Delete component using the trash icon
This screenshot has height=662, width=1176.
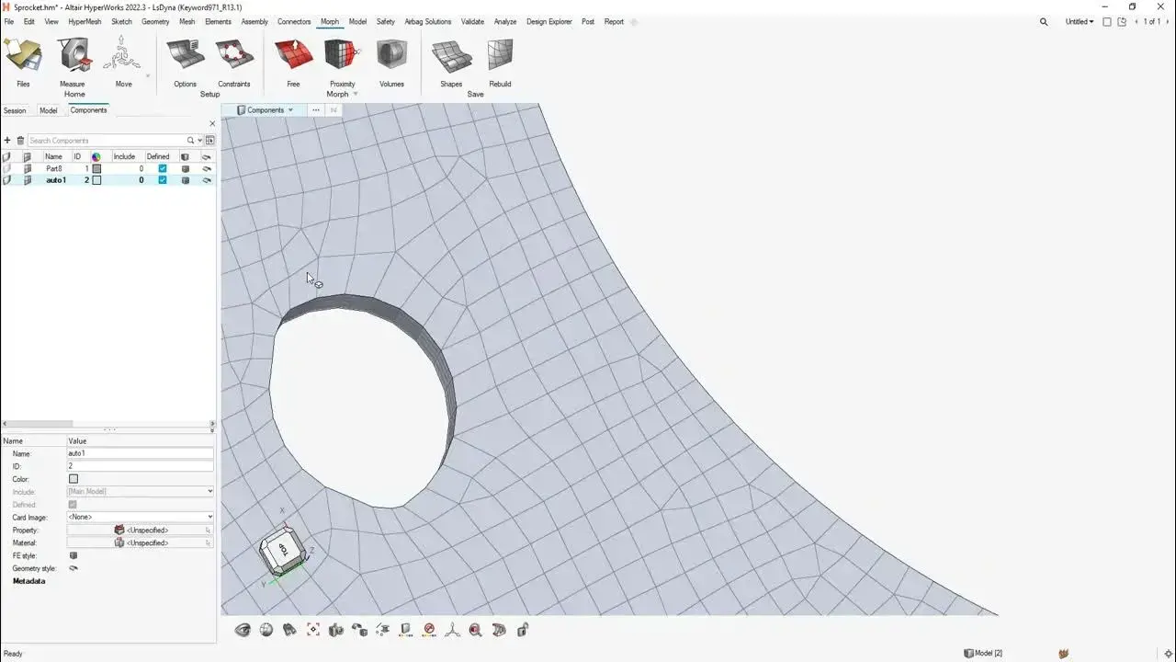pyautogui.click(x=20, y=141)
